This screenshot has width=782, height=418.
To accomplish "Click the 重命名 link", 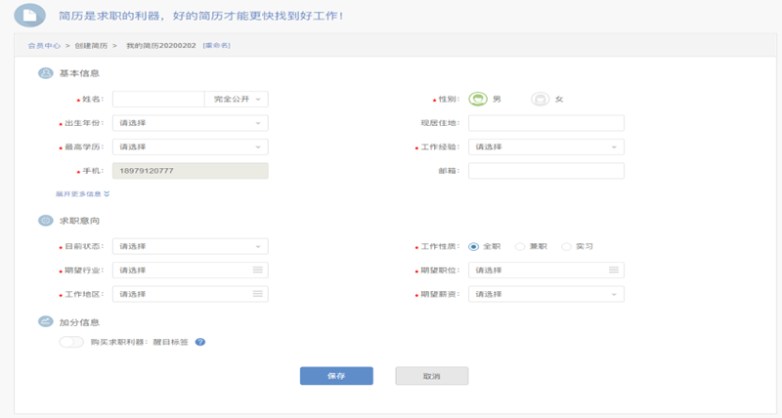I will pos(216,45).
